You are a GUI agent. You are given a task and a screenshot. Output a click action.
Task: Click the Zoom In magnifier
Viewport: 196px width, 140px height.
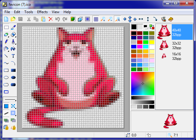(x=103, y=19)
